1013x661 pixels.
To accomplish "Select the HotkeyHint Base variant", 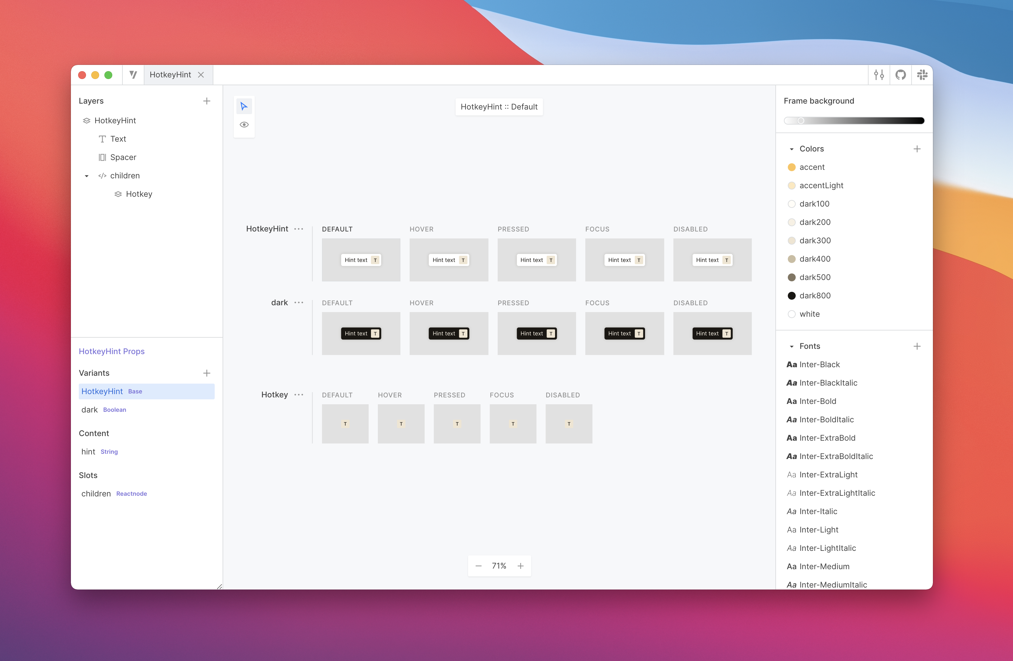I will [x=146, y=391].
